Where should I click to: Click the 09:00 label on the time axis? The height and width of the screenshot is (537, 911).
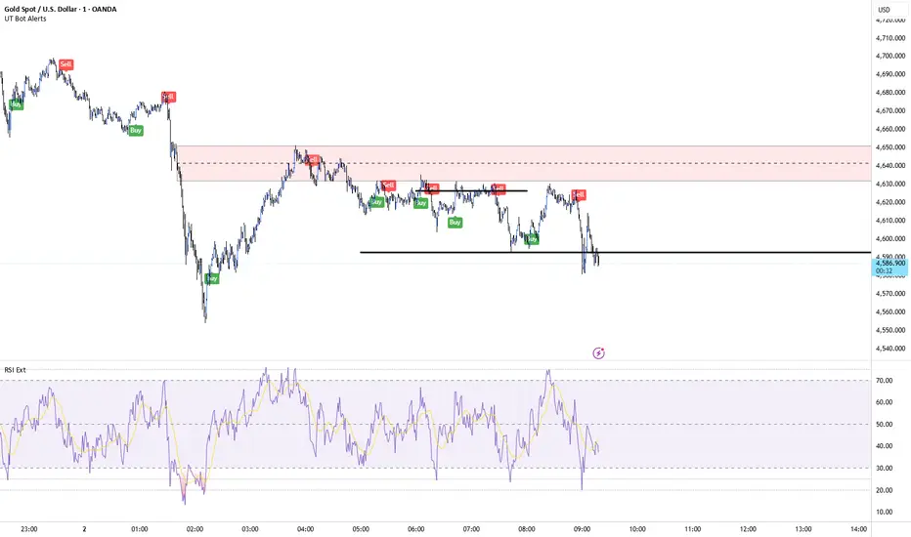click(x=583, y=529)
